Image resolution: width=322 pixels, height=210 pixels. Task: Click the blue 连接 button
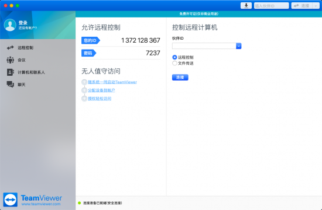tap(180, 78)
